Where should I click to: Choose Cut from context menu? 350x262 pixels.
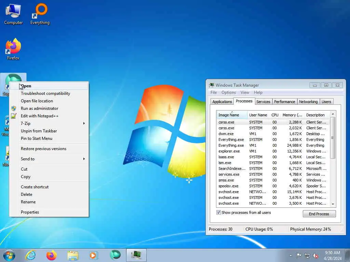tap(49, 169)
